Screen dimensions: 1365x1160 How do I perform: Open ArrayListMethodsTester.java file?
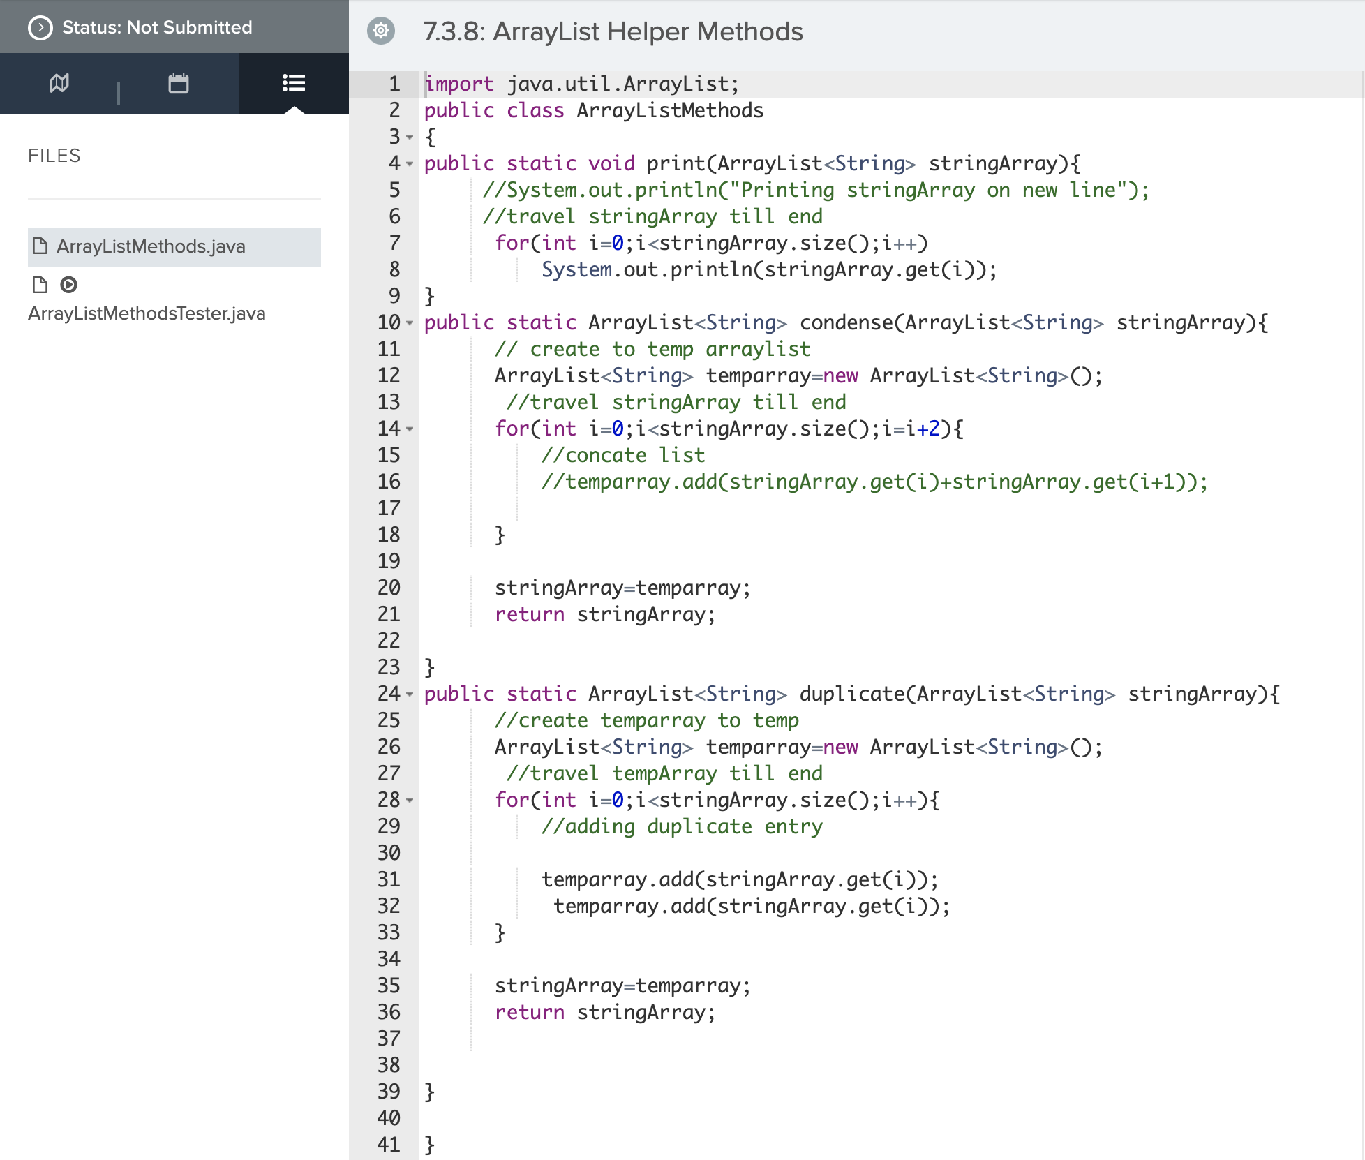click(x=146, y=312)
